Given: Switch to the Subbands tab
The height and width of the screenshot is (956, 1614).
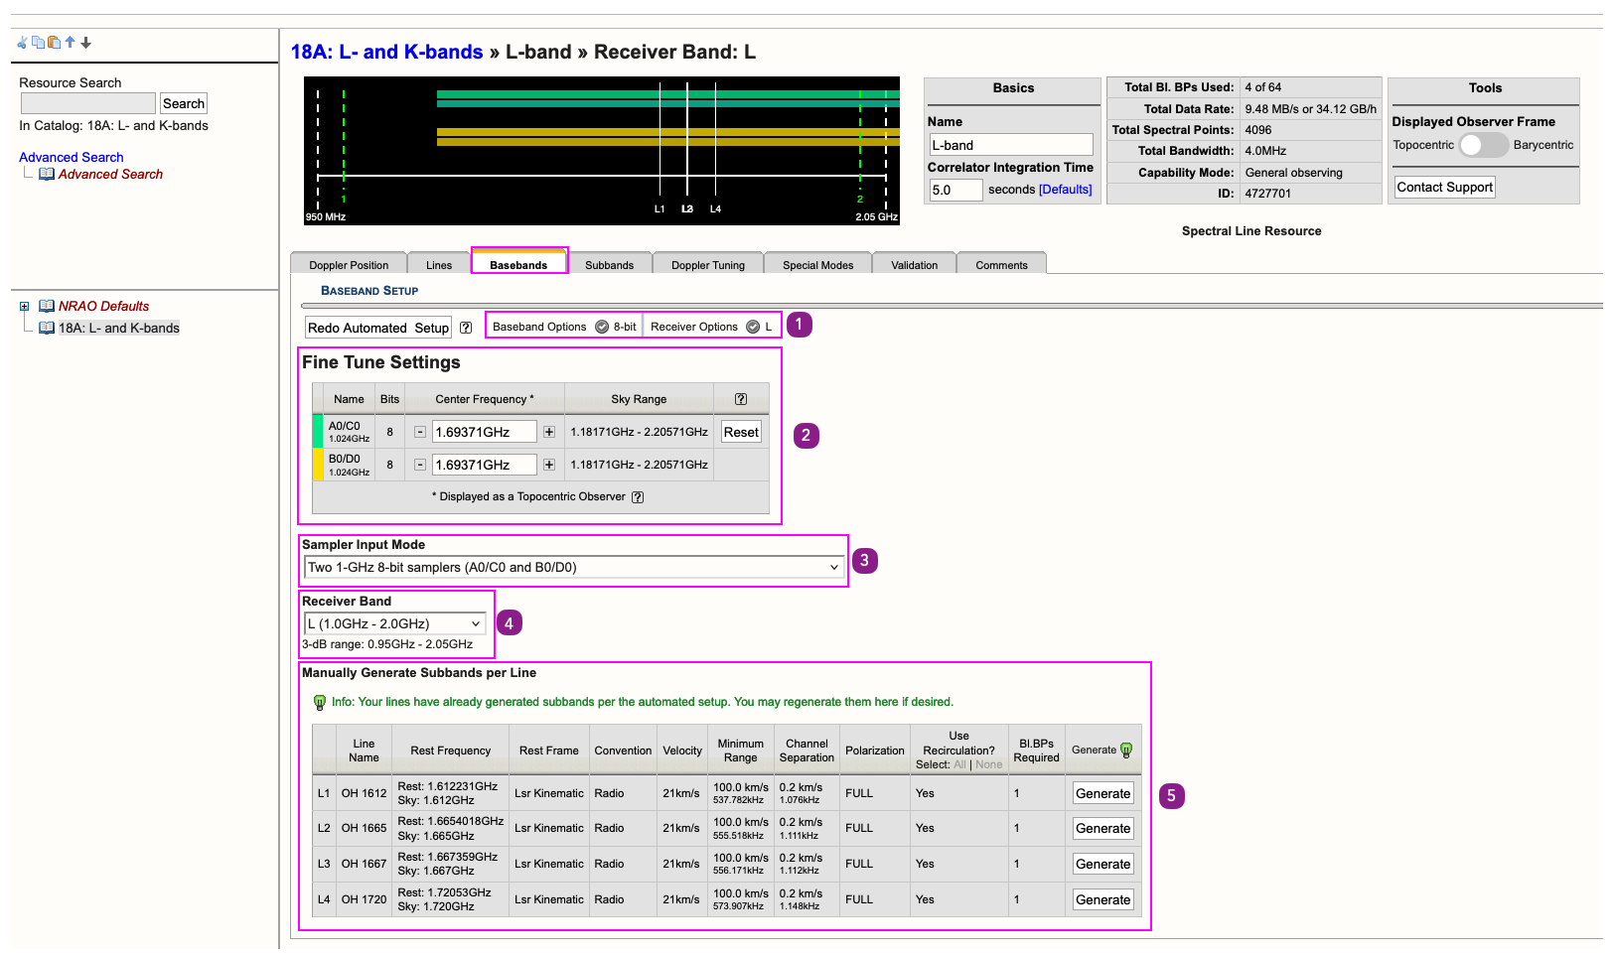Looking at the screenshot, I should click(609, 265).
